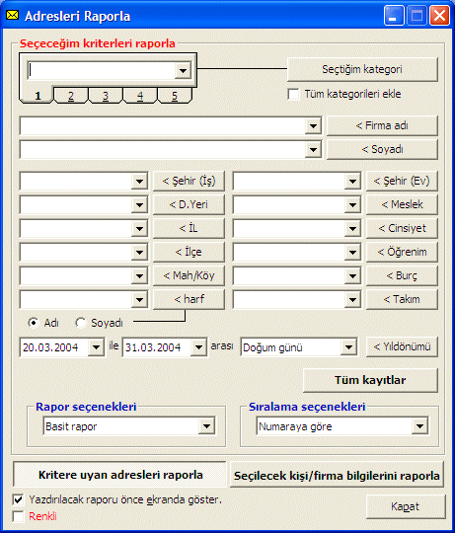Select the Soyadı radio button
455x533 pixels.
(81, 323)
